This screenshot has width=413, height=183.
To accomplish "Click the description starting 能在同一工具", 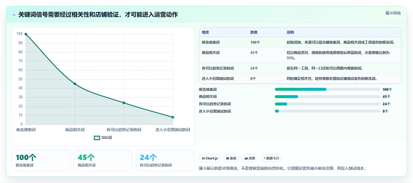I will (325, 68).
